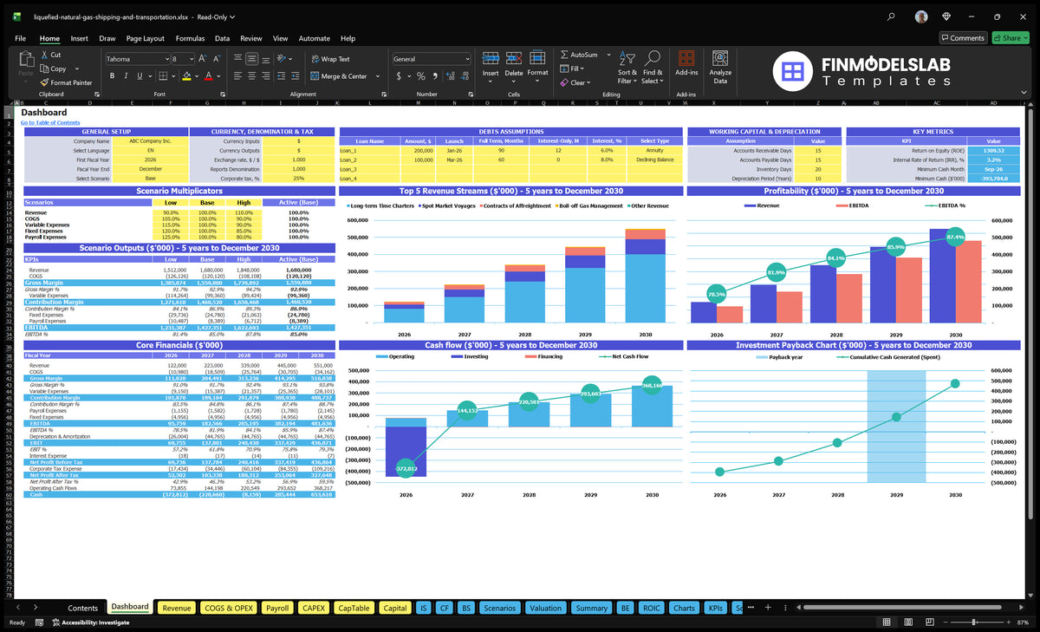
Task: Click the Decrease Indent icon
Action: coord(283,76)
